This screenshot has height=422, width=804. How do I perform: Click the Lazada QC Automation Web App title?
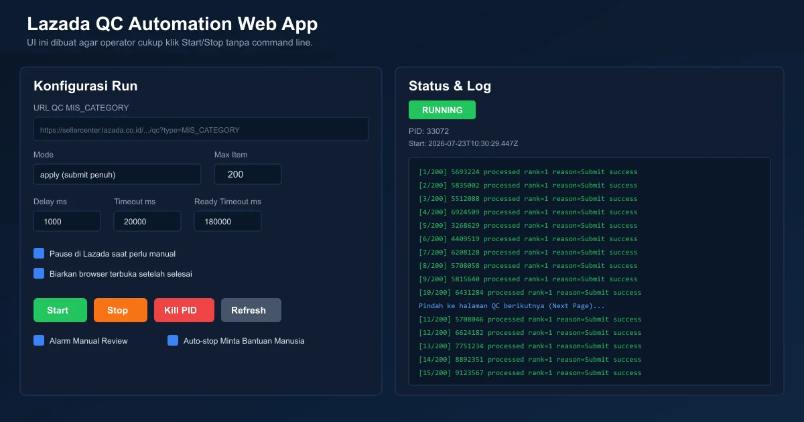(x=172, y=24)
